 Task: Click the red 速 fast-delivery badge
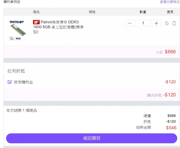coord(36,22)
